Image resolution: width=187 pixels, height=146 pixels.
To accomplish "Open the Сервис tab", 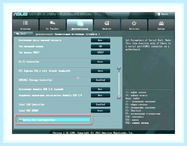I will point(161,25).
